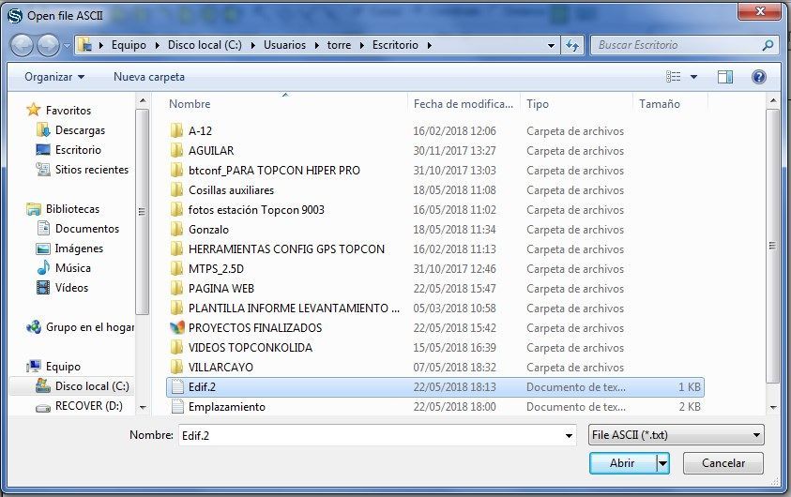Expand the chevron after Escritorio in path

(430, 45)
